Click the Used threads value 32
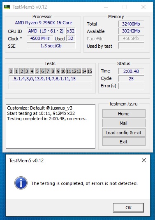 71,38
